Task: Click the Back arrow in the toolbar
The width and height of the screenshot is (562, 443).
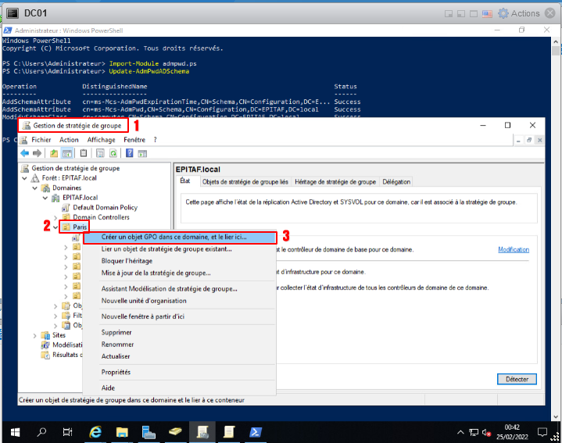Action: (x=24, y=153)
